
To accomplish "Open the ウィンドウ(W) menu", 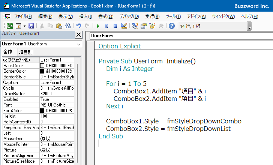I will click(x=223, y=16).
